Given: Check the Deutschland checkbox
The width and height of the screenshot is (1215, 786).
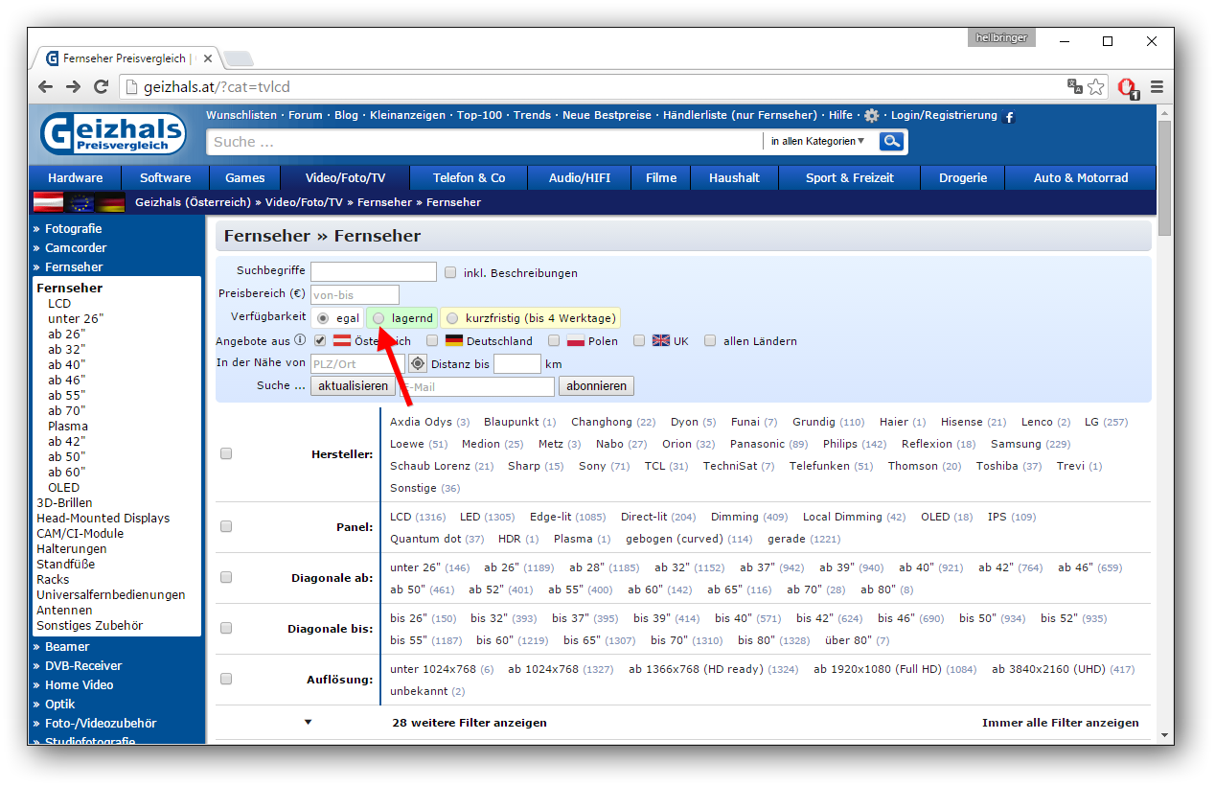Looking at the screenshot, I should point(432,340).
